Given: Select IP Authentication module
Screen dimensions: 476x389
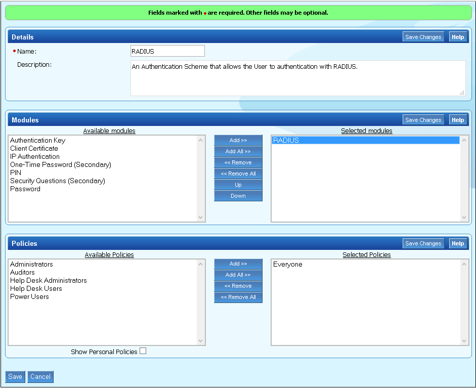Looking at the screenshot, I should (x=35, y=157).
